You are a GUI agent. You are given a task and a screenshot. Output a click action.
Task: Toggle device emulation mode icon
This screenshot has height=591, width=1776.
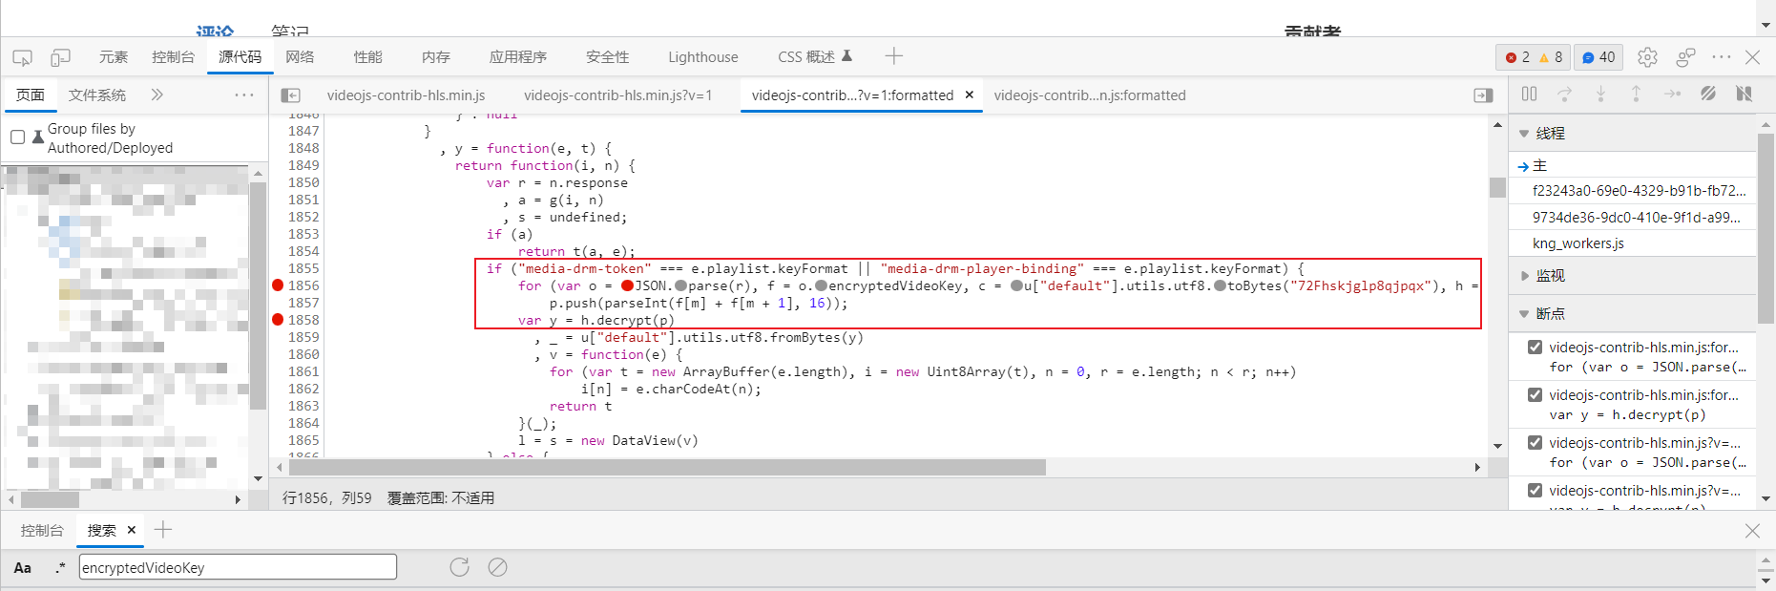60,57
